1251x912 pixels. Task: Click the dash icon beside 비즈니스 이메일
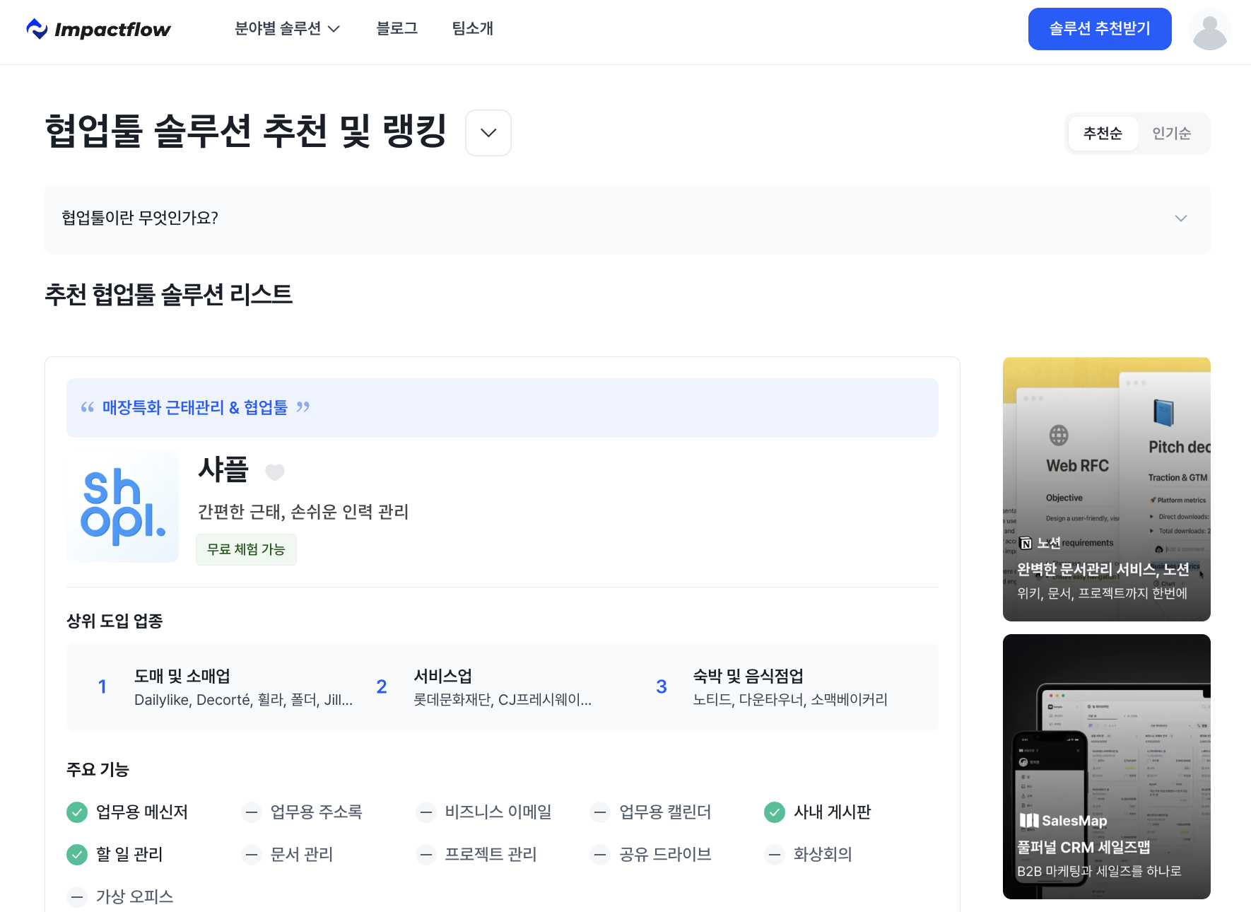425,812
